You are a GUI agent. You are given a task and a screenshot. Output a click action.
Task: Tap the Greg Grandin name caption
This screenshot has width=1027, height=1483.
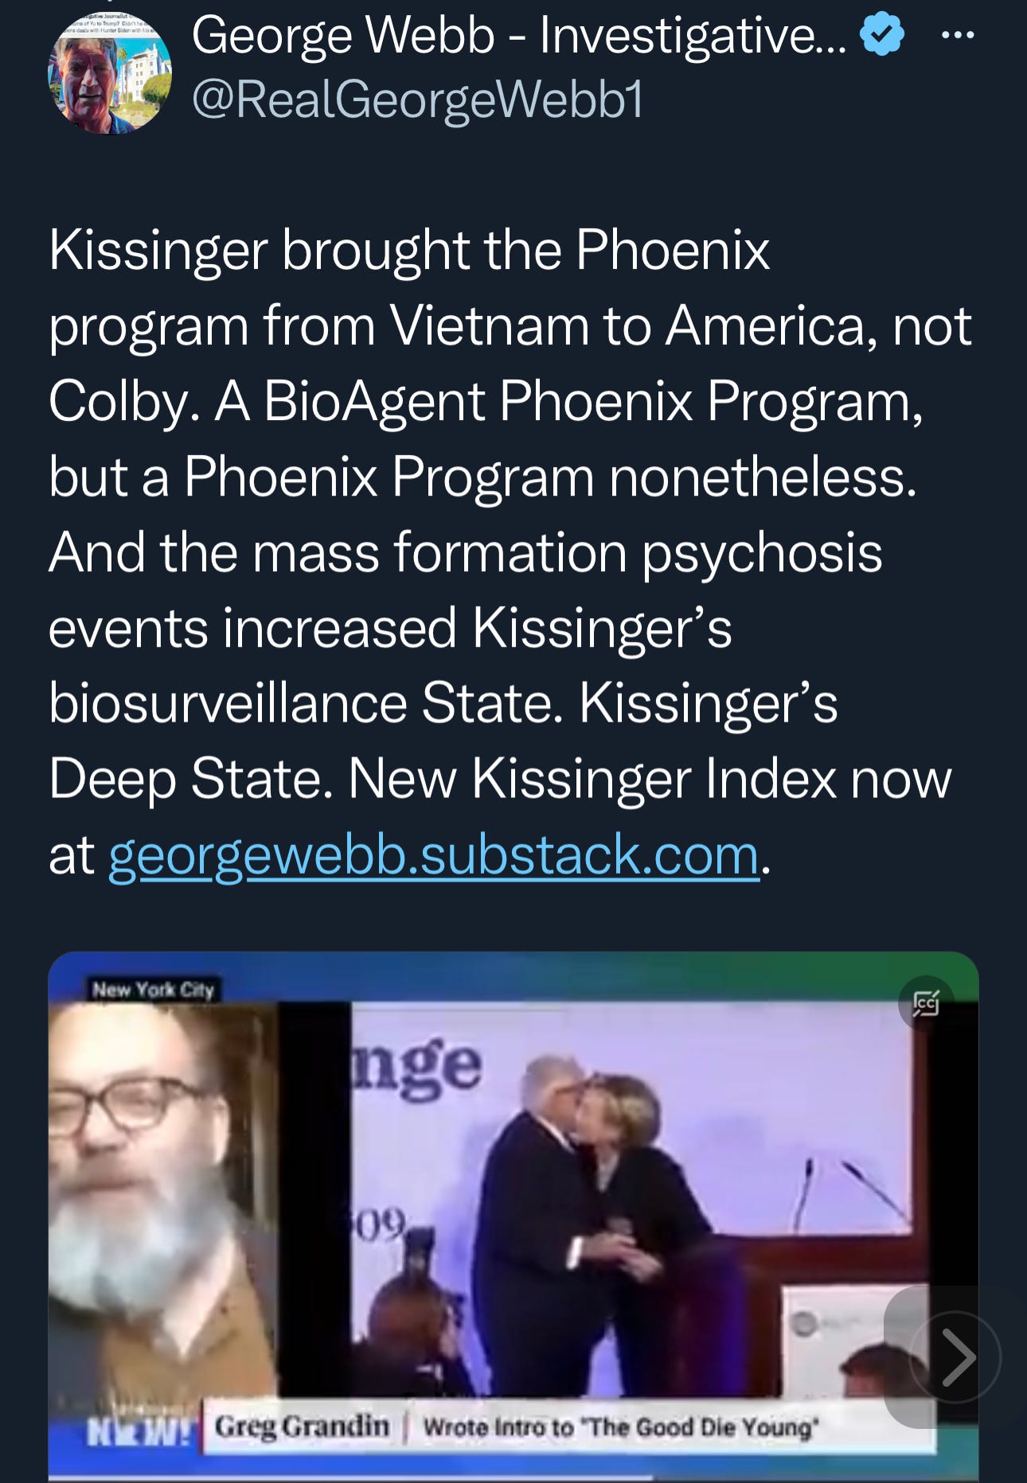click(302, 1426)
